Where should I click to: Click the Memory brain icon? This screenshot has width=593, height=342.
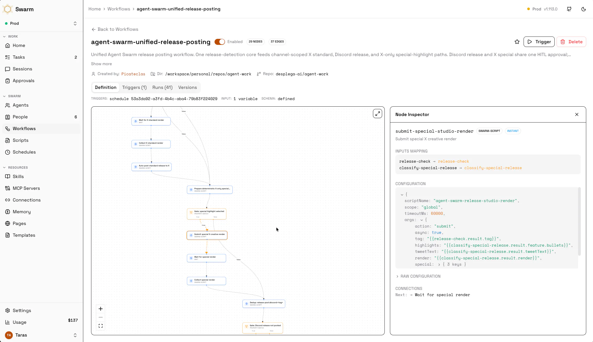click(8, 212)
